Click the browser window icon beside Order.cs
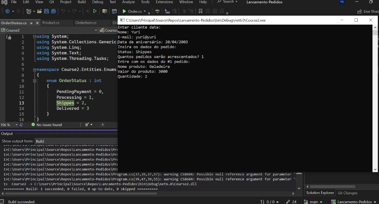The image size is (379, 204). pos(114,11)
